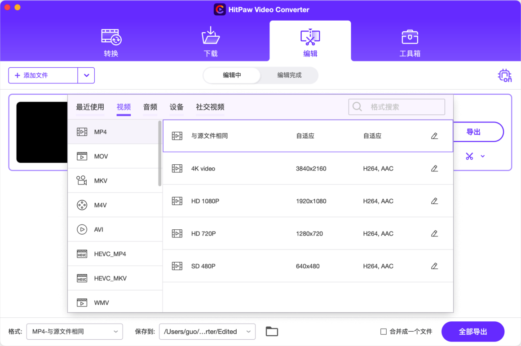Select the HD 1080P preset

point(308,201)
